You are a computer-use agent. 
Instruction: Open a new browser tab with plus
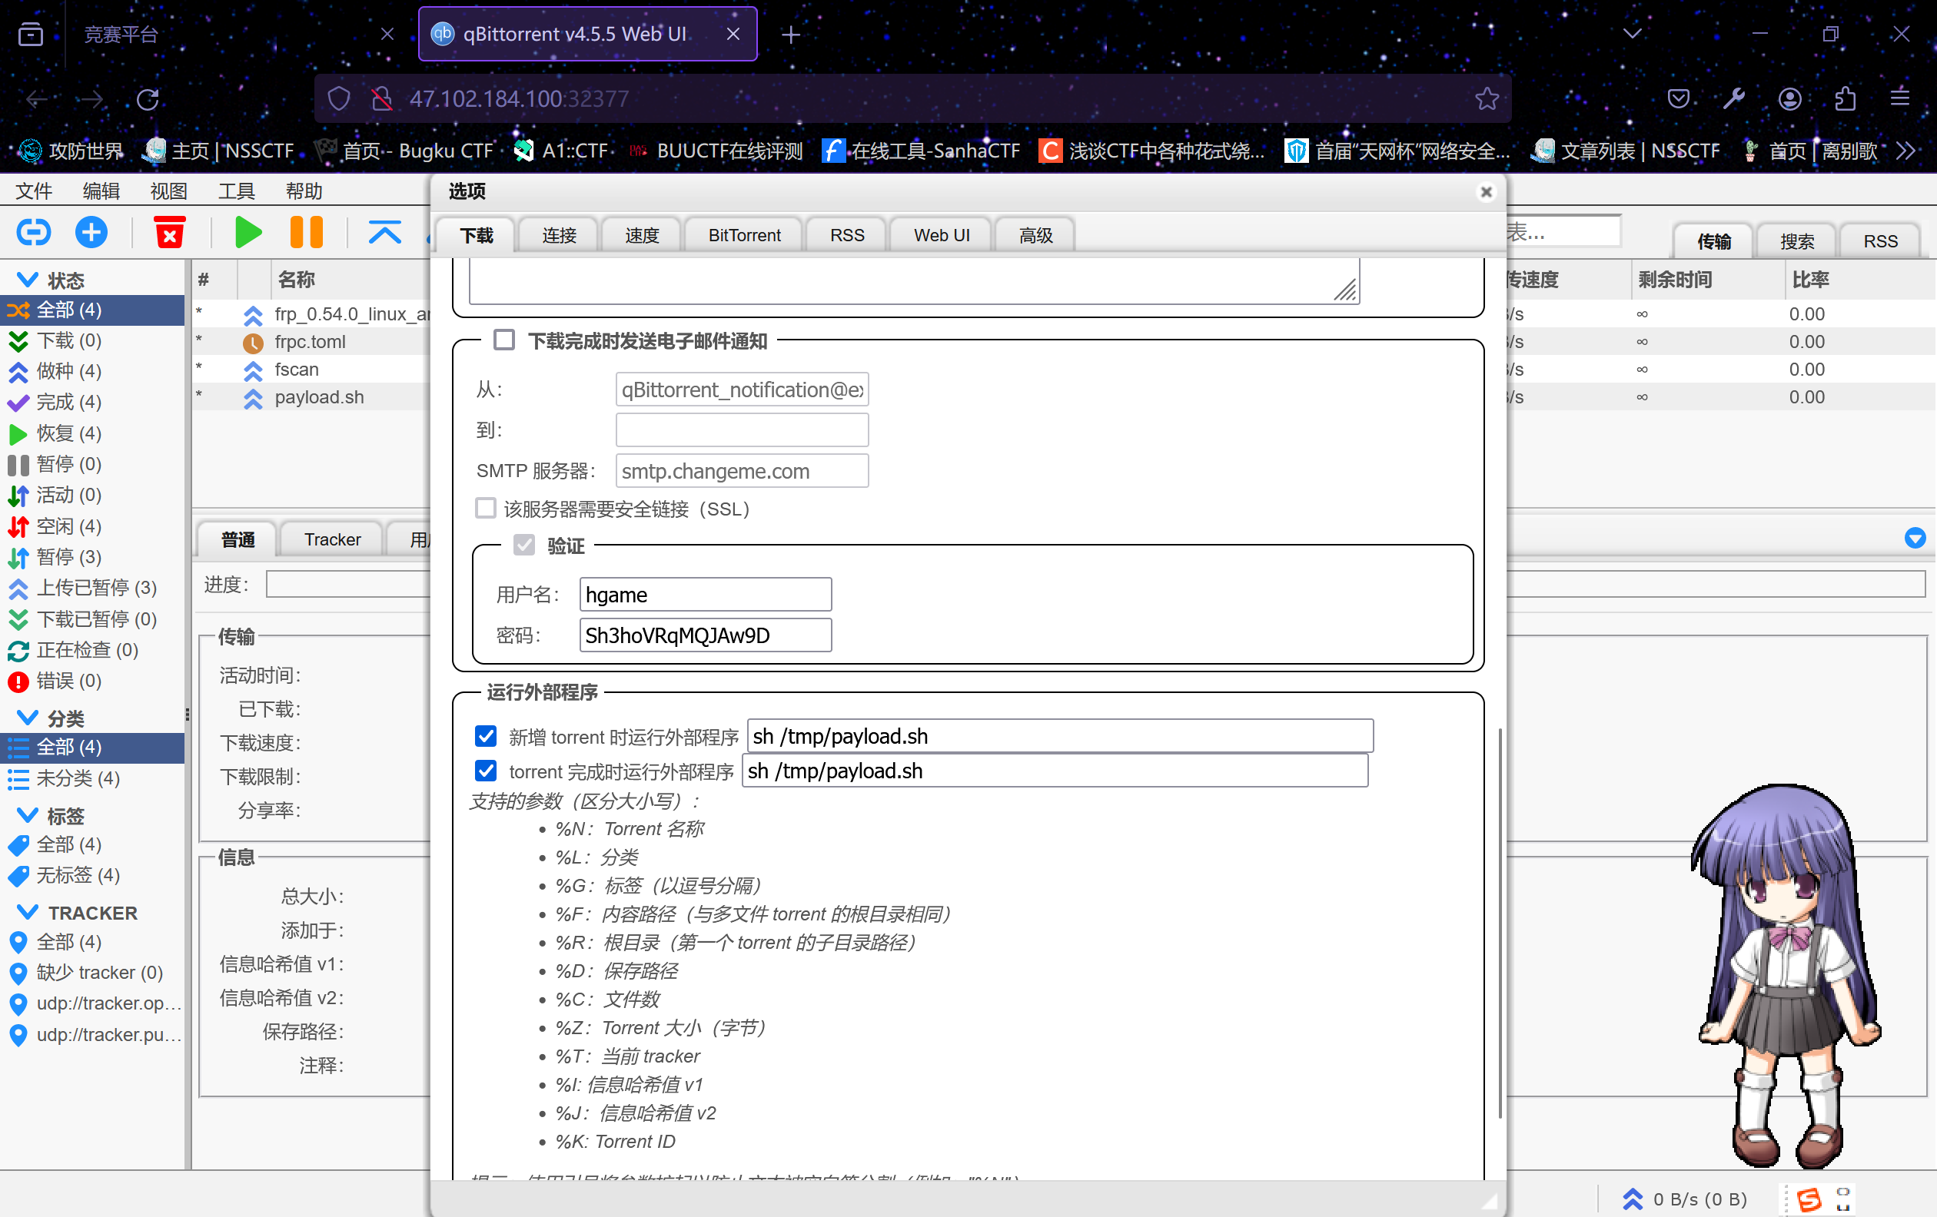[791, 34]
